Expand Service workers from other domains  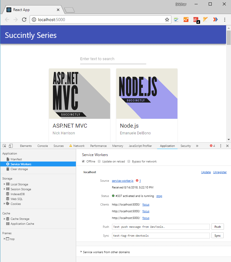tap(81, 252)
